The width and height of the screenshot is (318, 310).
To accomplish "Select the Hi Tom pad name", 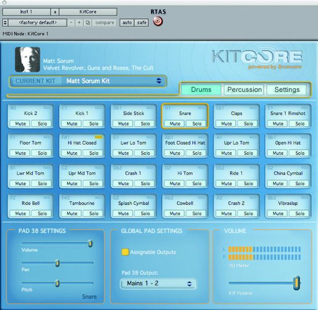I will point(185,174).
